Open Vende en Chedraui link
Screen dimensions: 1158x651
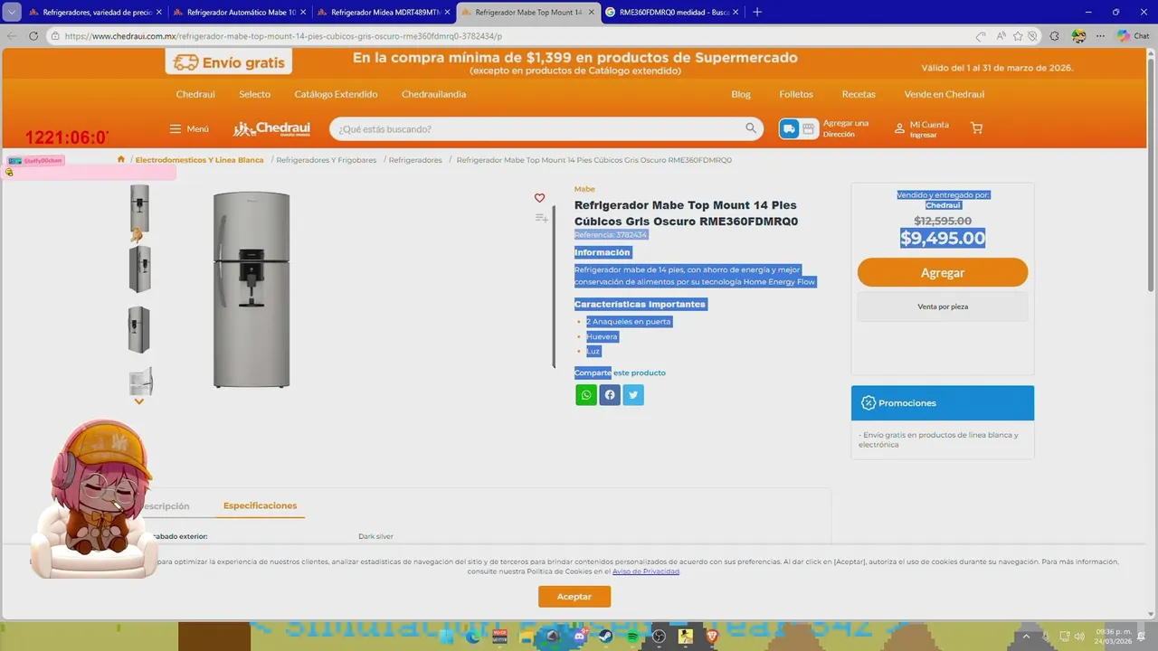(x=944, y=94)
